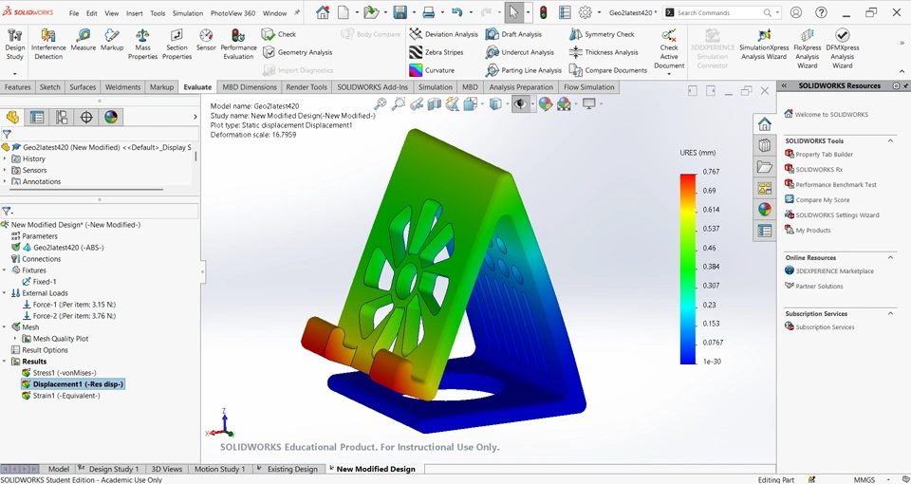
Task: Collapse the Online Resources section
Action: (890, 257)
